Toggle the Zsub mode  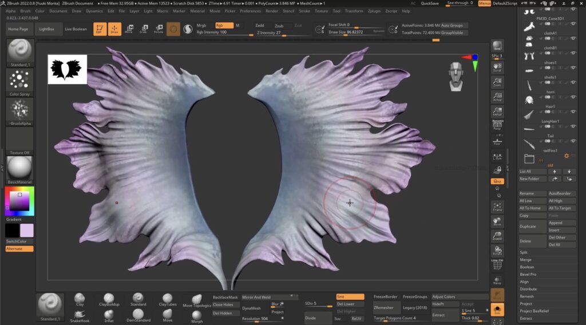point(279,26)
